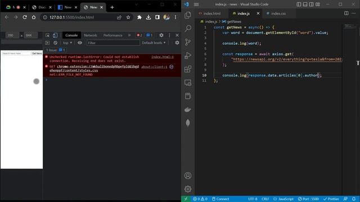360x202 pixels.
Task: Open Remote Explorer in activity bar
Action: click(188, 82)
